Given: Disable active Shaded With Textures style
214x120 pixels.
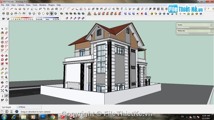Looking at the screenshot, I should (x=51, y=14).
